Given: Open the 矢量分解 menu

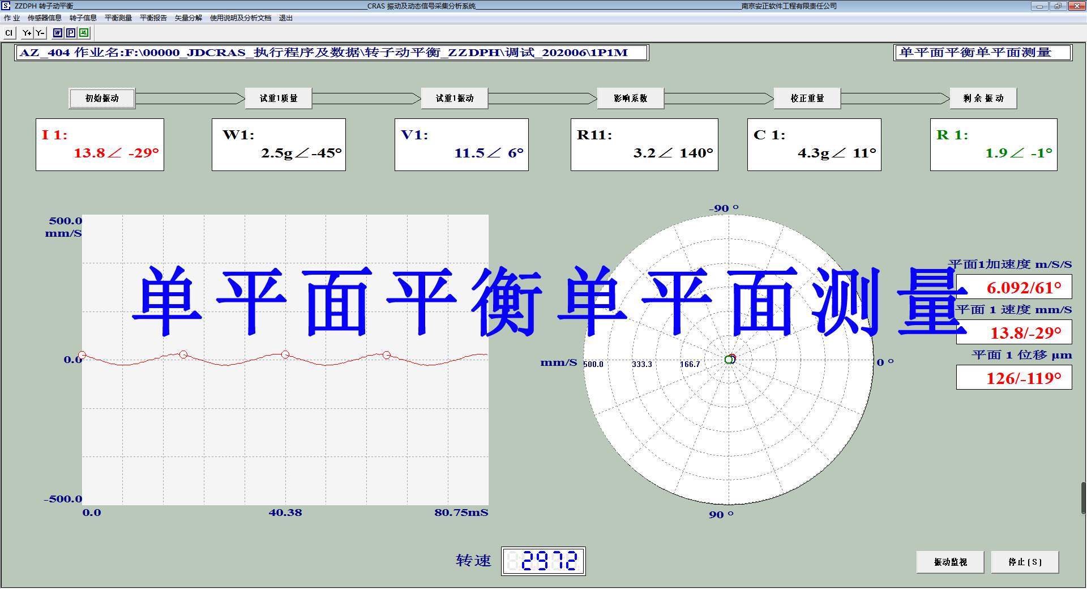Looking at the screenshot, I should click(x=189, y=18).
